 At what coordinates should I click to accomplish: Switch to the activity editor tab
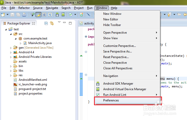tap(87, 23)
